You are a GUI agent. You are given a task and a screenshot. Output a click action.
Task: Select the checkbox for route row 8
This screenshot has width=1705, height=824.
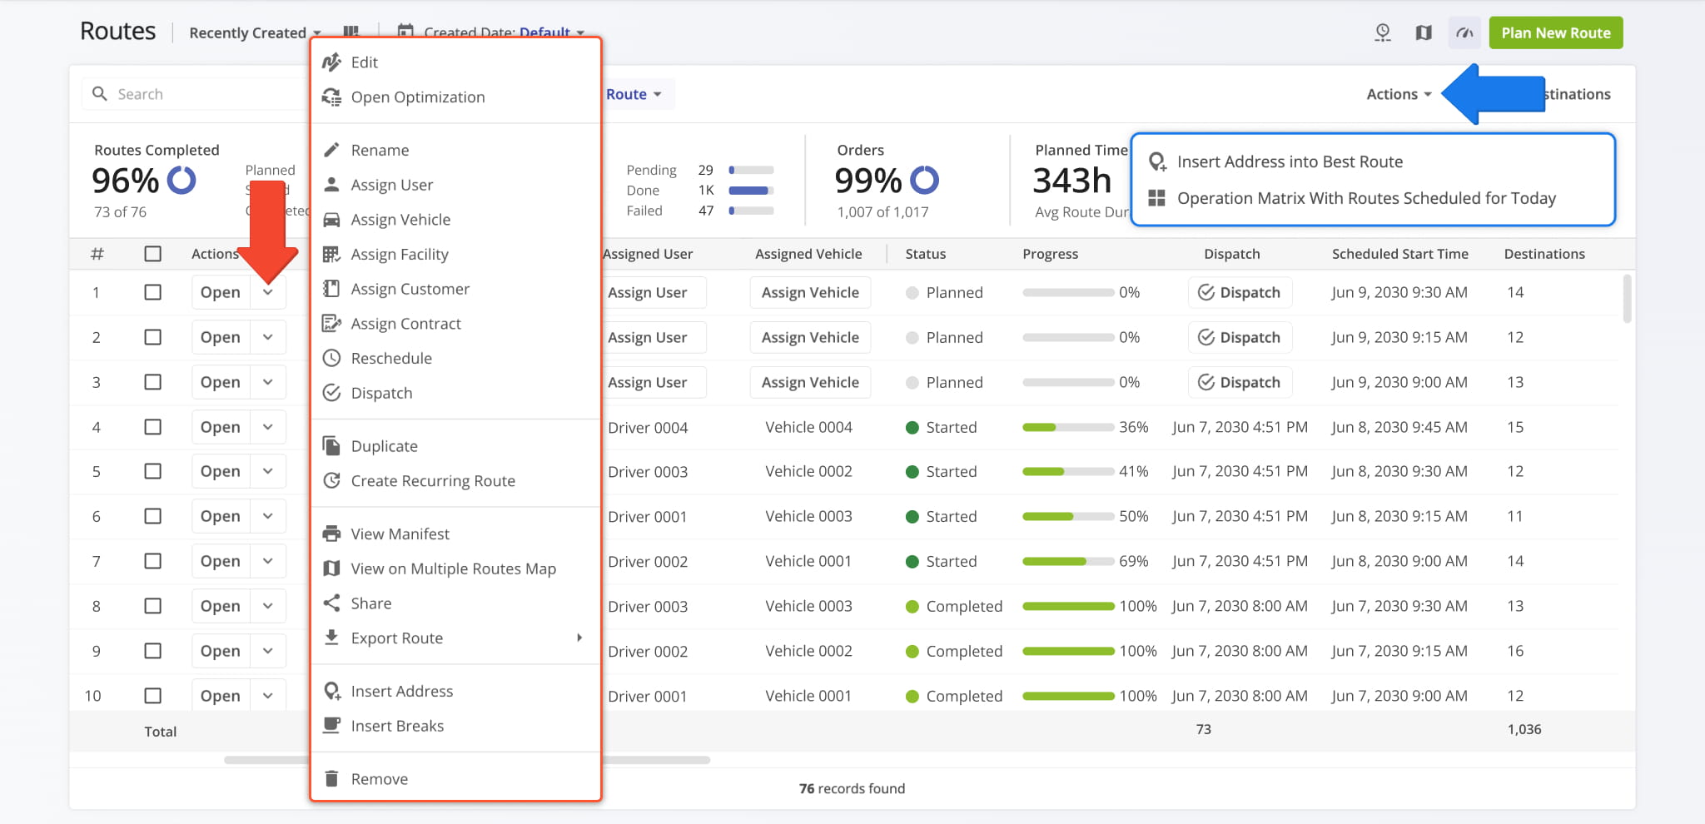(152, 606)
